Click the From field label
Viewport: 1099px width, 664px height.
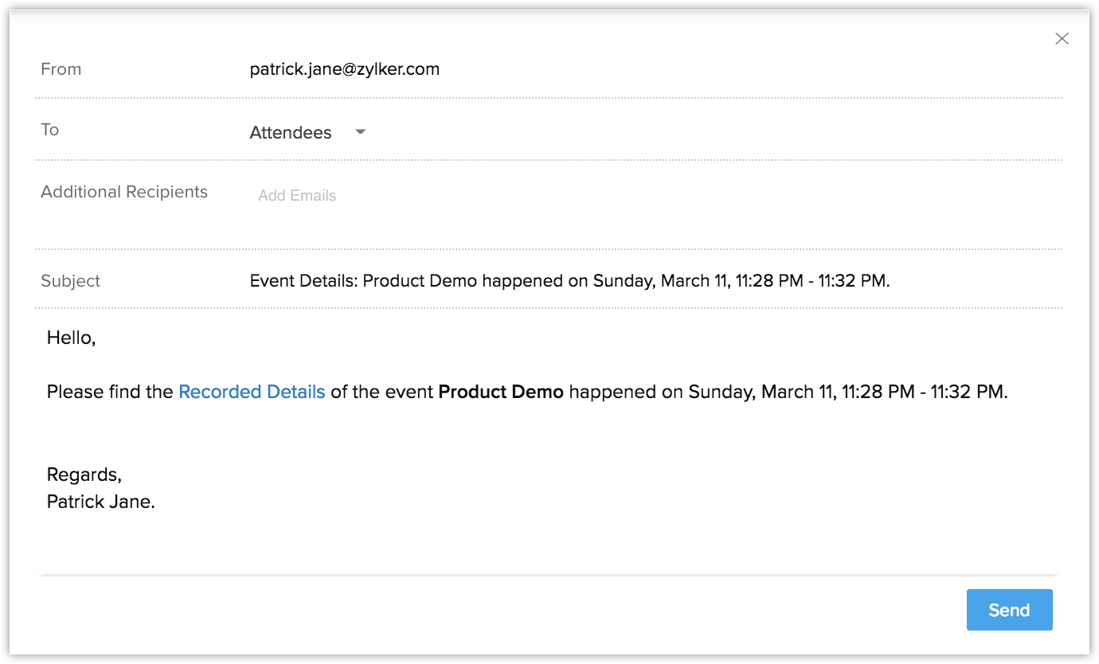pyautogui.click(x=61, y=69)
